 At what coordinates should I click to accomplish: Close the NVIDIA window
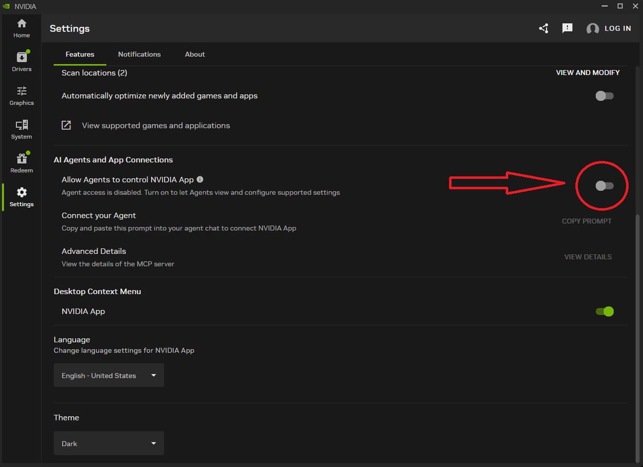point(635,6)
